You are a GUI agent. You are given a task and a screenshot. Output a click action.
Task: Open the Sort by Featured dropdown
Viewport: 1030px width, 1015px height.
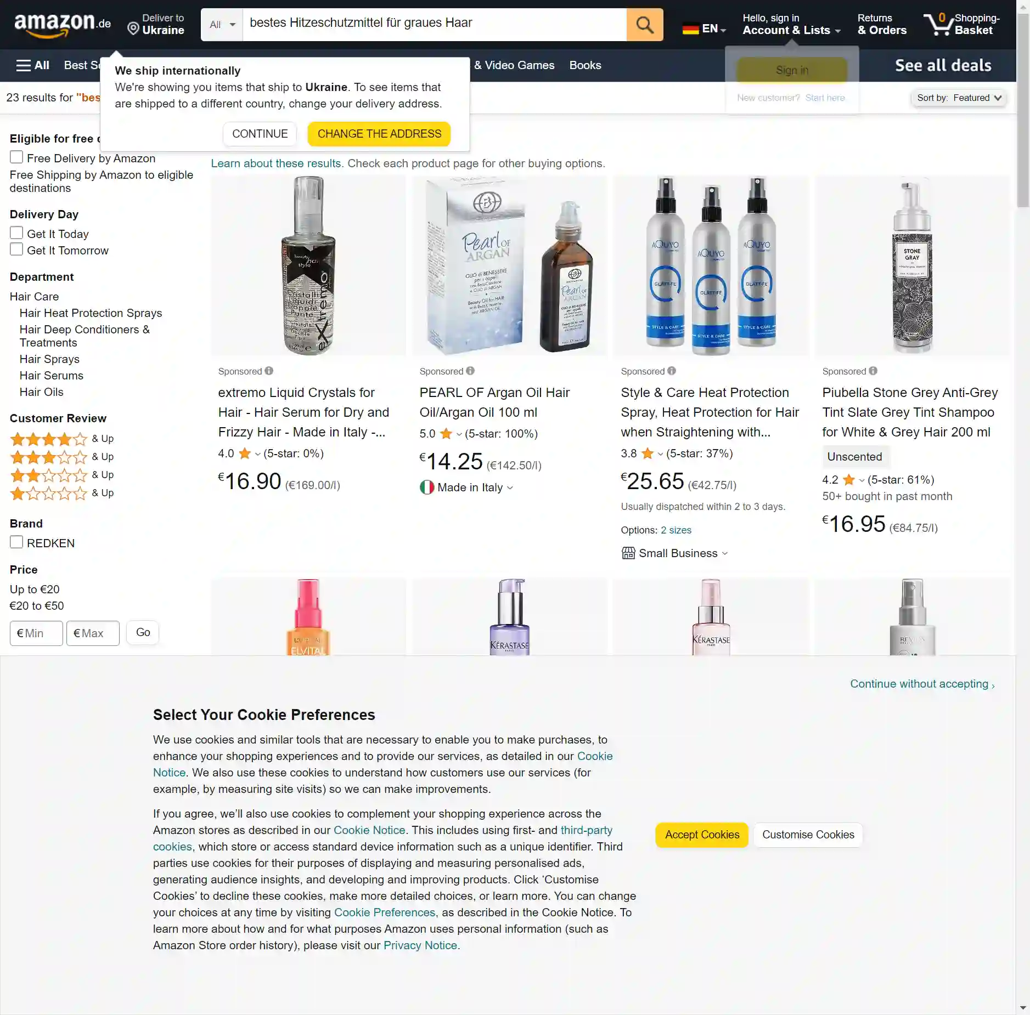pos(959,98)
